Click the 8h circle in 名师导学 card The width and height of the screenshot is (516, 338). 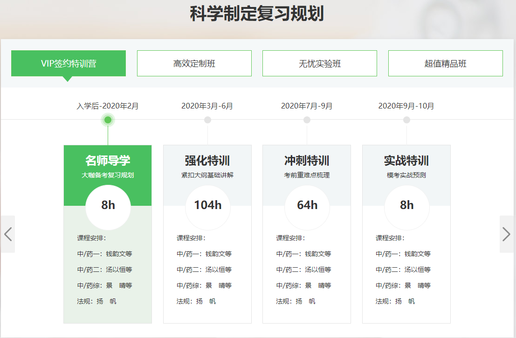(x=108, y=205)
